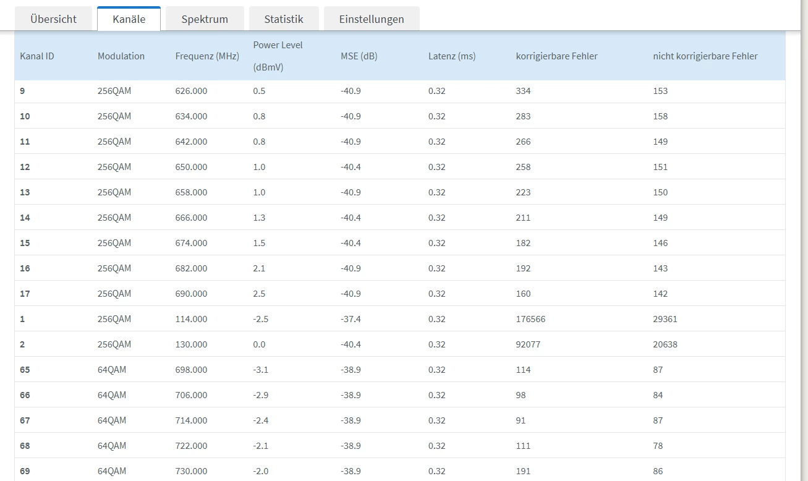The width and height of the screenshot is (808, 481).
Task: Click the Frequenz (MHz) column header
Action: coord(207,56)
